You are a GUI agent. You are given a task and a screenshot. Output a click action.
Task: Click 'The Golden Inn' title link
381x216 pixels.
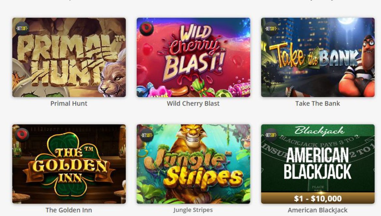pos(69,210)
